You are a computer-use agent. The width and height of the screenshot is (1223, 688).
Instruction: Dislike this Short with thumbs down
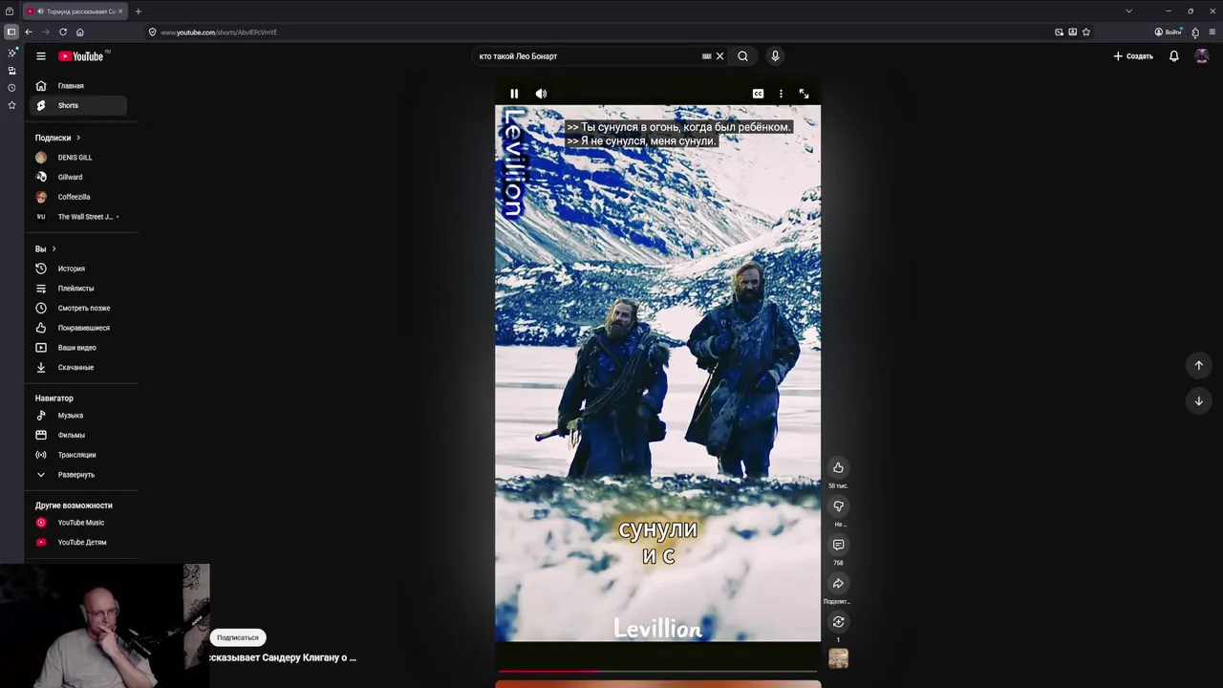coord(838,506)
